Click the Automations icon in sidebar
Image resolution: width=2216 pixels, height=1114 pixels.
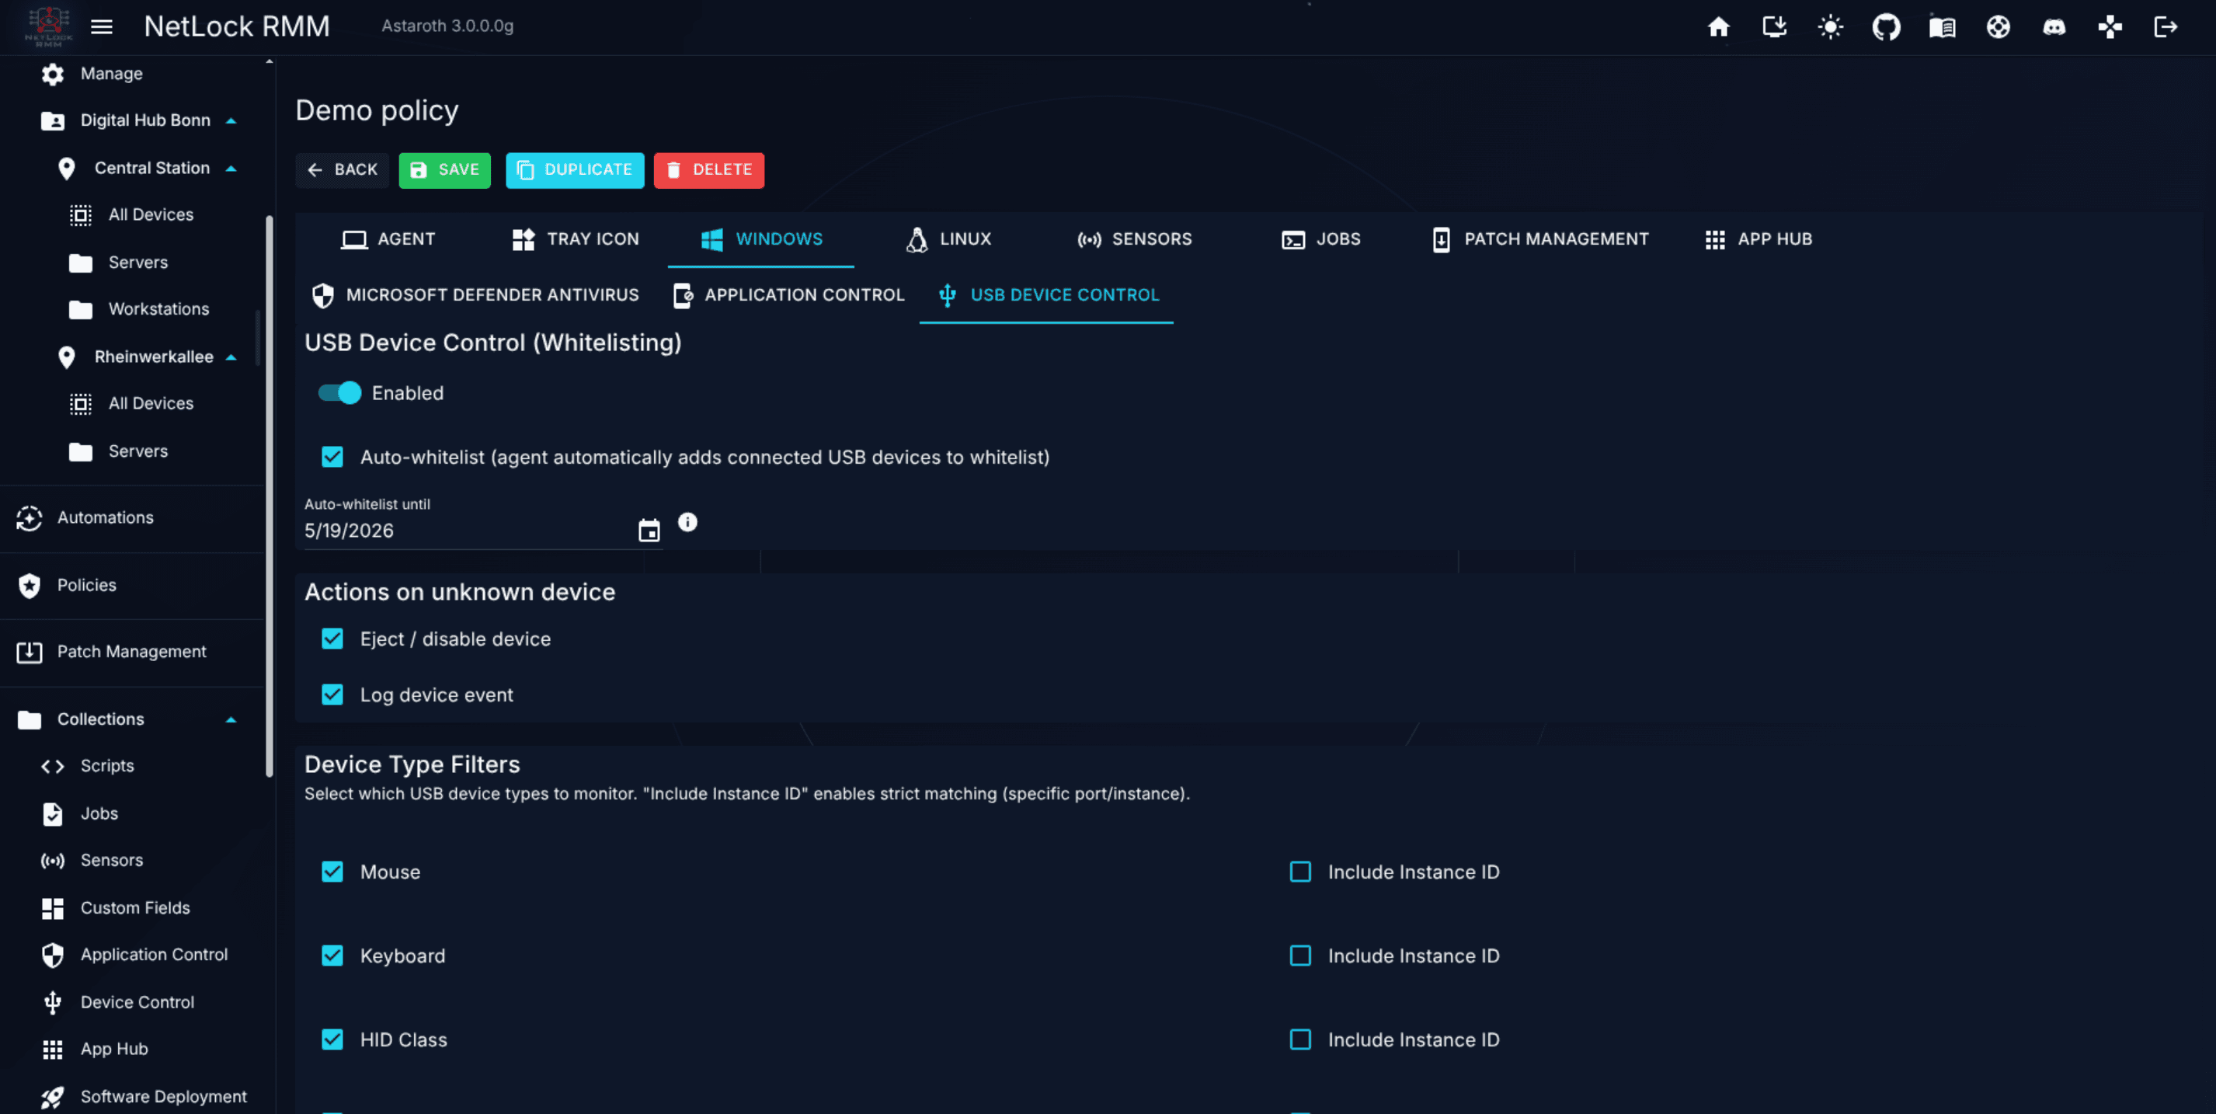[x=30, y=518]
